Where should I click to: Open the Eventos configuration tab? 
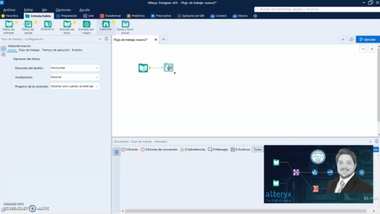[x=77, y=50]
